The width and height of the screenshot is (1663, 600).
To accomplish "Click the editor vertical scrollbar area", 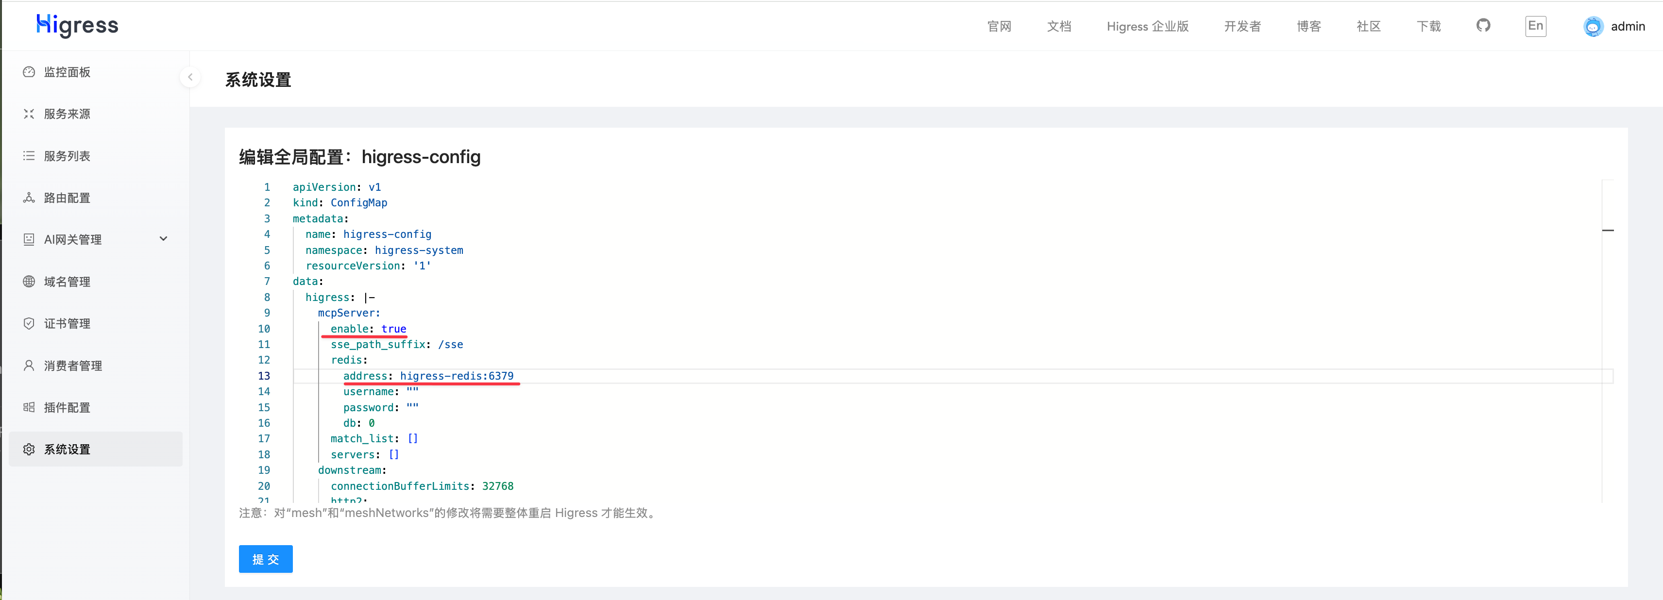I will click(1608, 335).
